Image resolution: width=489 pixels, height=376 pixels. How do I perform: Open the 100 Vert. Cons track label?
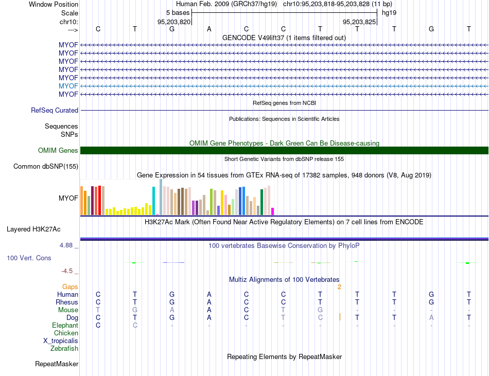pyautogui.click(x=29, y=258)
